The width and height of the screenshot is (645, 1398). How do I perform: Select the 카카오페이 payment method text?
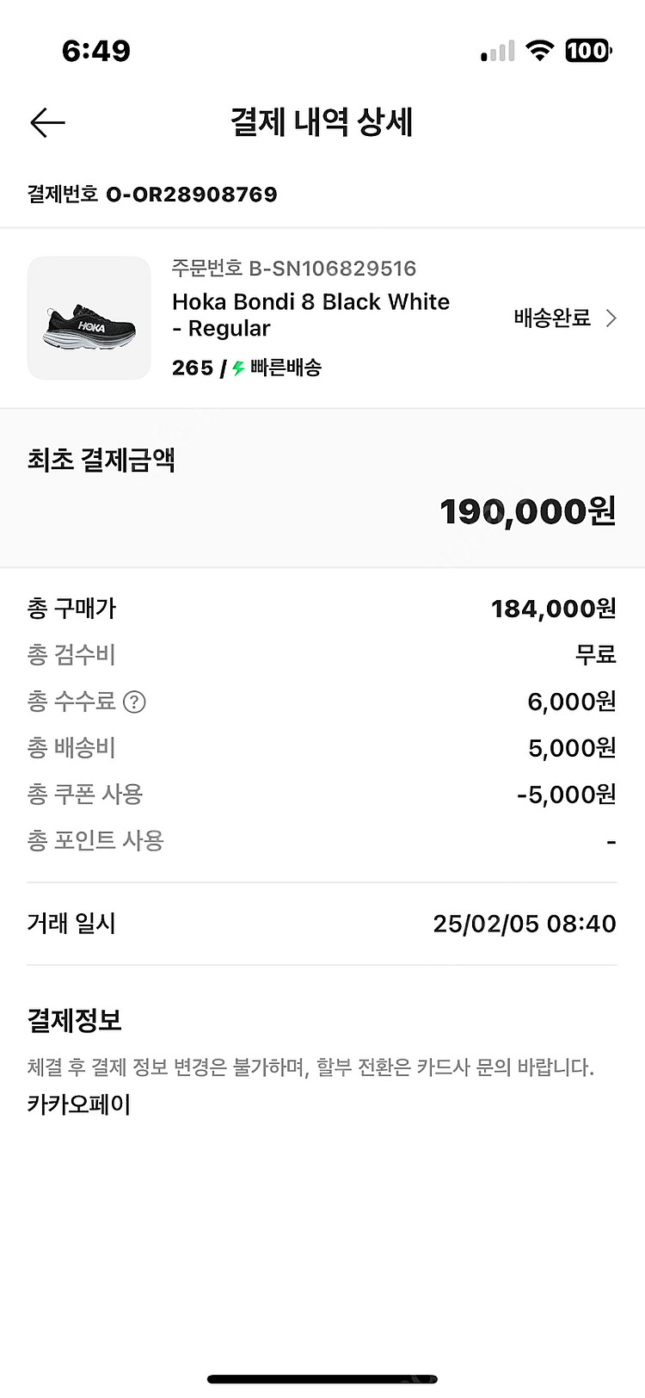tap(79, 1104)
